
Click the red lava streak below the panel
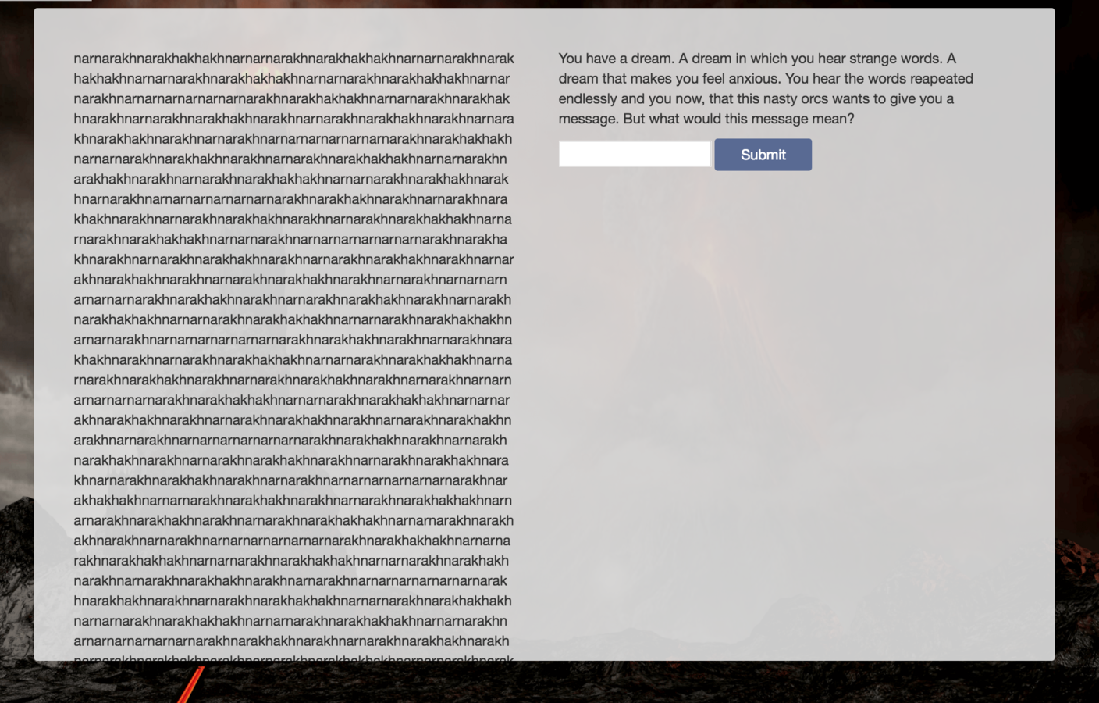pyautogui.click(x=190, y=684)
